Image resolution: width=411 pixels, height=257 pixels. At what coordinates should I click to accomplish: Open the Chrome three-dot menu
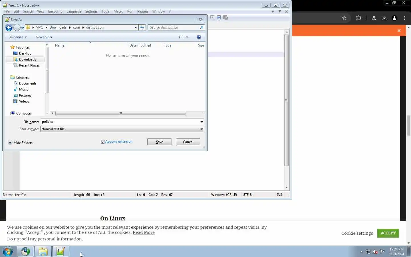405,18
